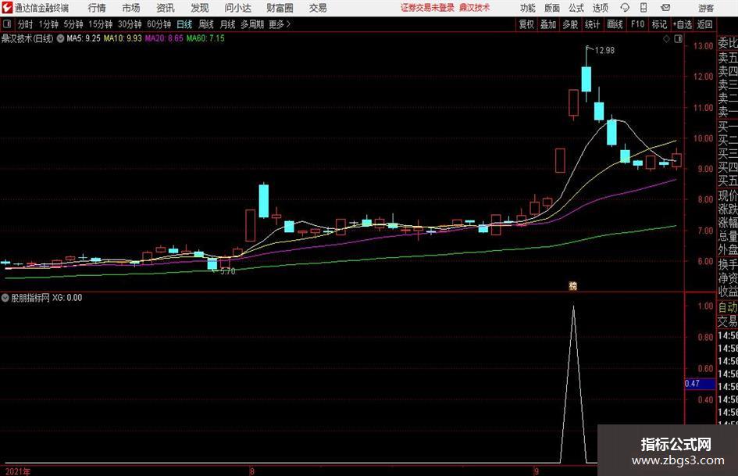Viewport: 738px width, 476px height.
Task: Click the red 通达信 logo icon
Action: (x=7, y=8)
